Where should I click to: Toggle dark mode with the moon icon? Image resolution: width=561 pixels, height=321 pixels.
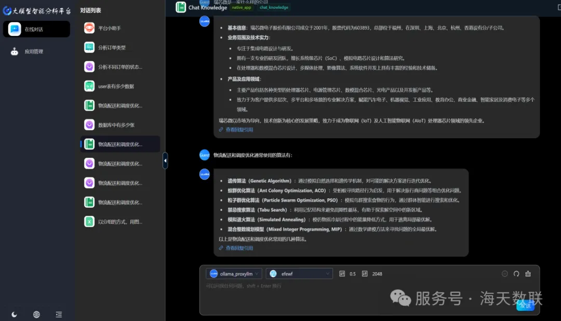[14, 314]
